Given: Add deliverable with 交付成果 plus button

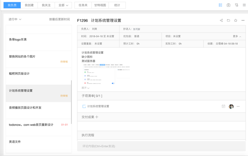Looking at the screenshot, I should pos(97,117).
